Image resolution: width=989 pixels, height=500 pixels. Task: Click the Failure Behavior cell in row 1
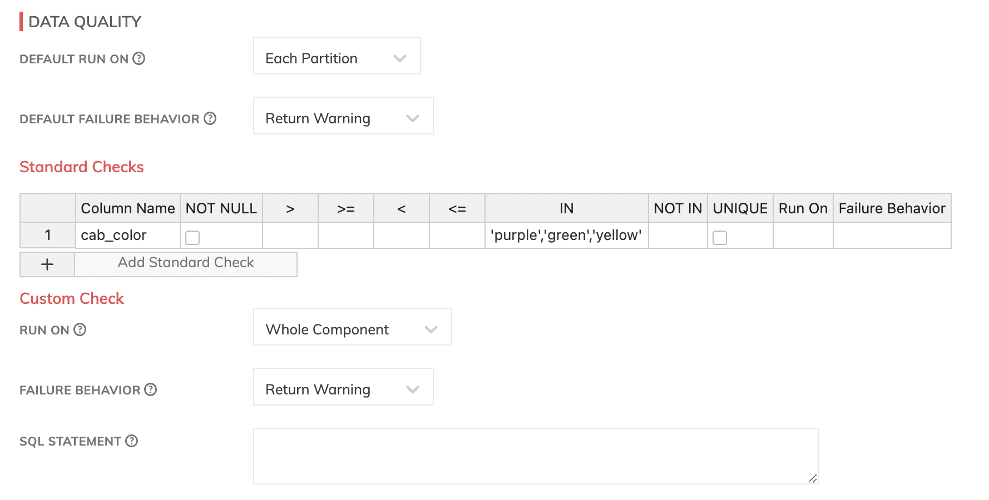[892, 236]
